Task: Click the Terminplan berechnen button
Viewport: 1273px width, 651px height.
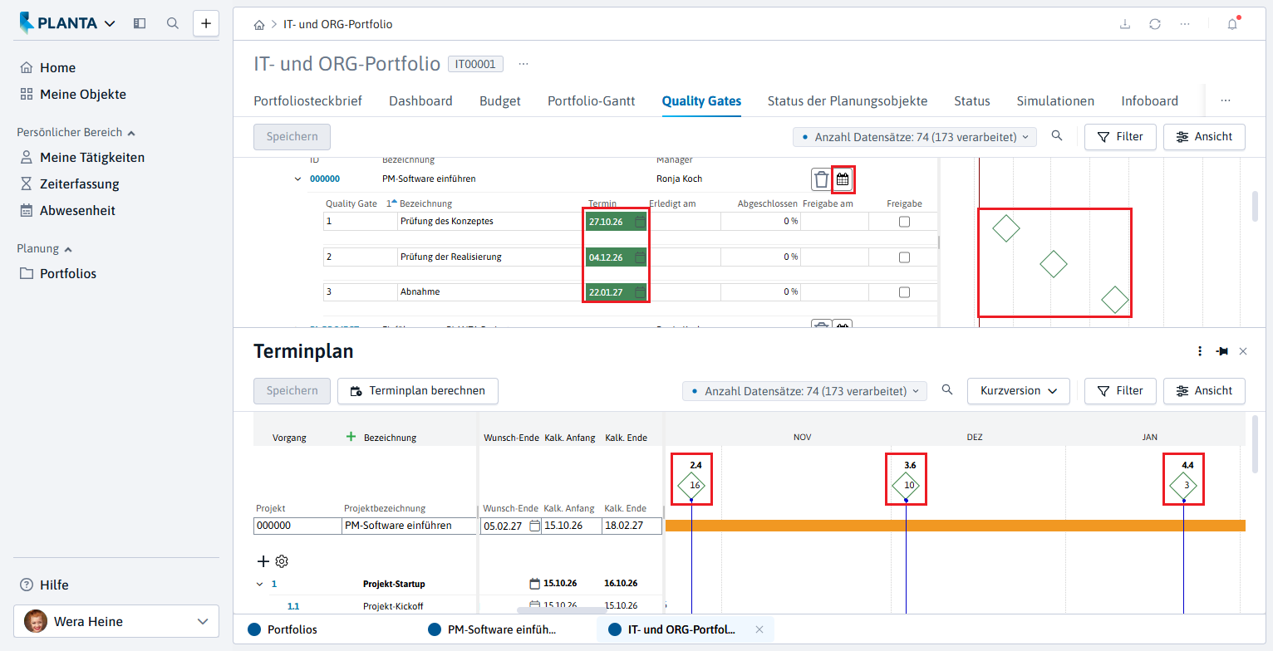Action: pos(418,391)
